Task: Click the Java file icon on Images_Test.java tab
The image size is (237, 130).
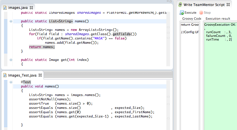Action: pos(5,75)
